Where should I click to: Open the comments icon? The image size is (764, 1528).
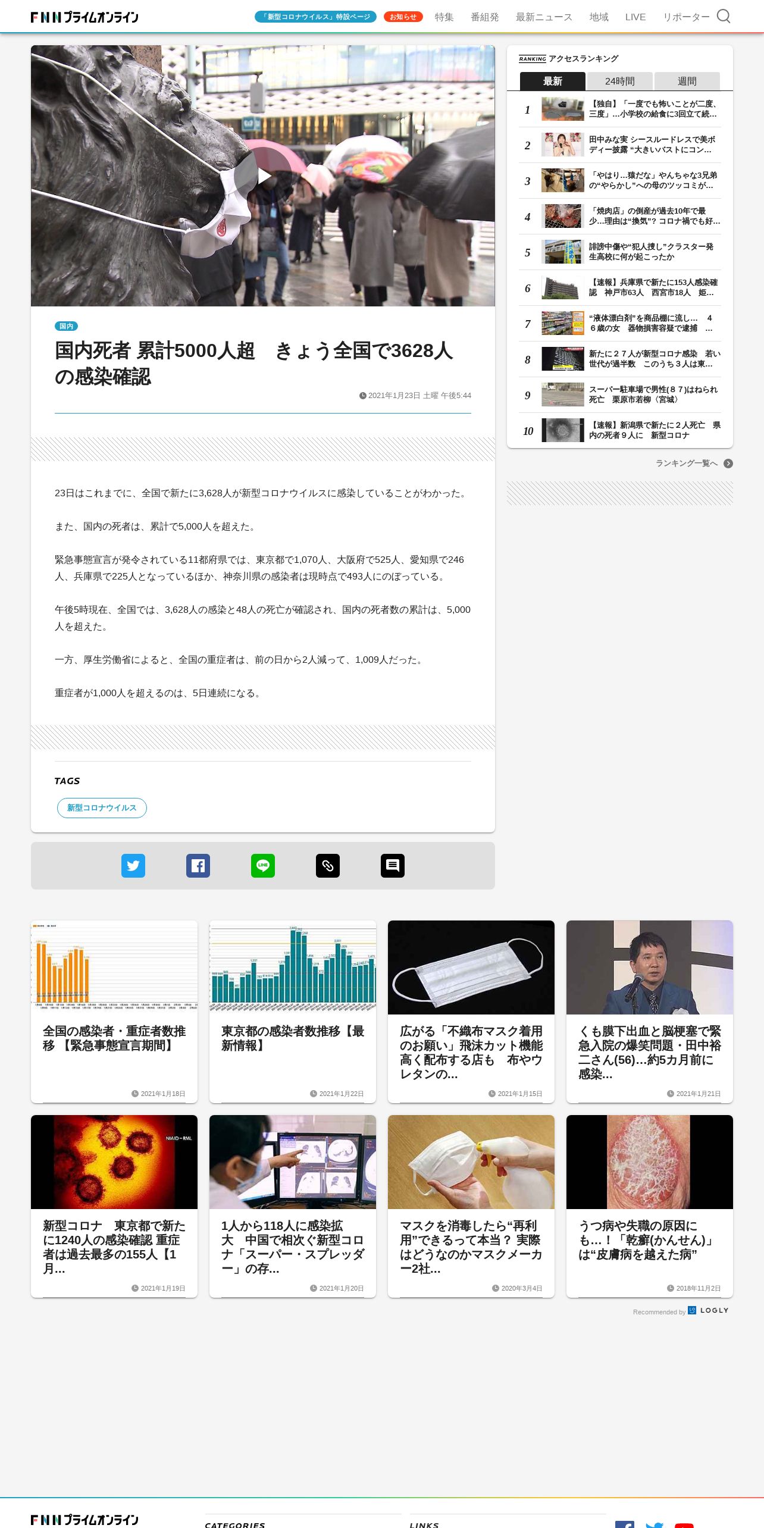click(393, 866)
